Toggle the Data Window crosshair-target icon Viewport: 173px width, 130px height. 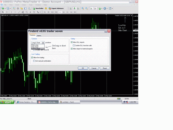(18, 8)
